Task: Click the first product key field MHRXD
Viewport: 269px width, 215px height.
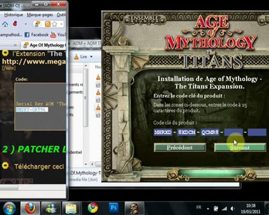Action: [x=163, y=132]
